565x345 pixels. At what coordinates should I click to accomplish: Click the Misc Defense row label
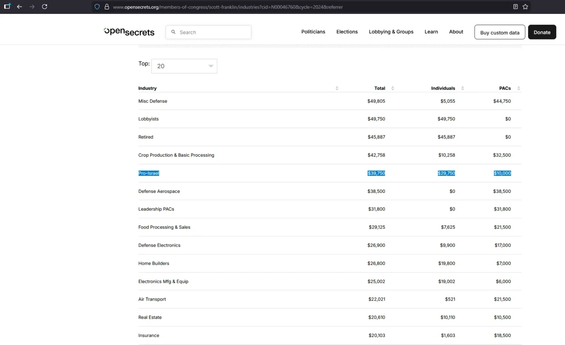point(153,101)
